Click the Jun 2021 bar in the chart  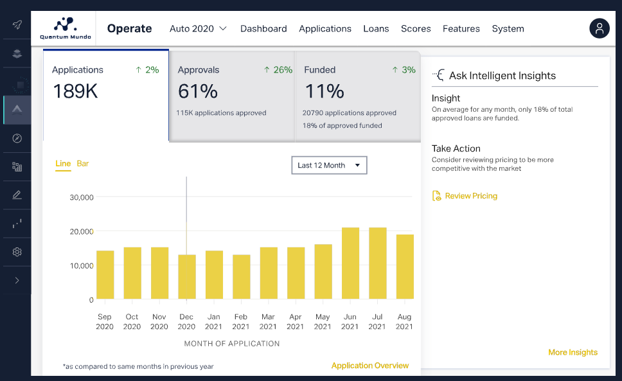pyautogui.click(x=350, y=263)
